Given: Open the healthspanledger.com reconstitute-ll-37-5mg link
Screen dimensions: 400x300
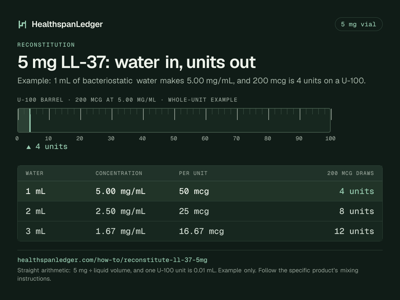Looking at the screenshot, I should click(x=112, y=260).
